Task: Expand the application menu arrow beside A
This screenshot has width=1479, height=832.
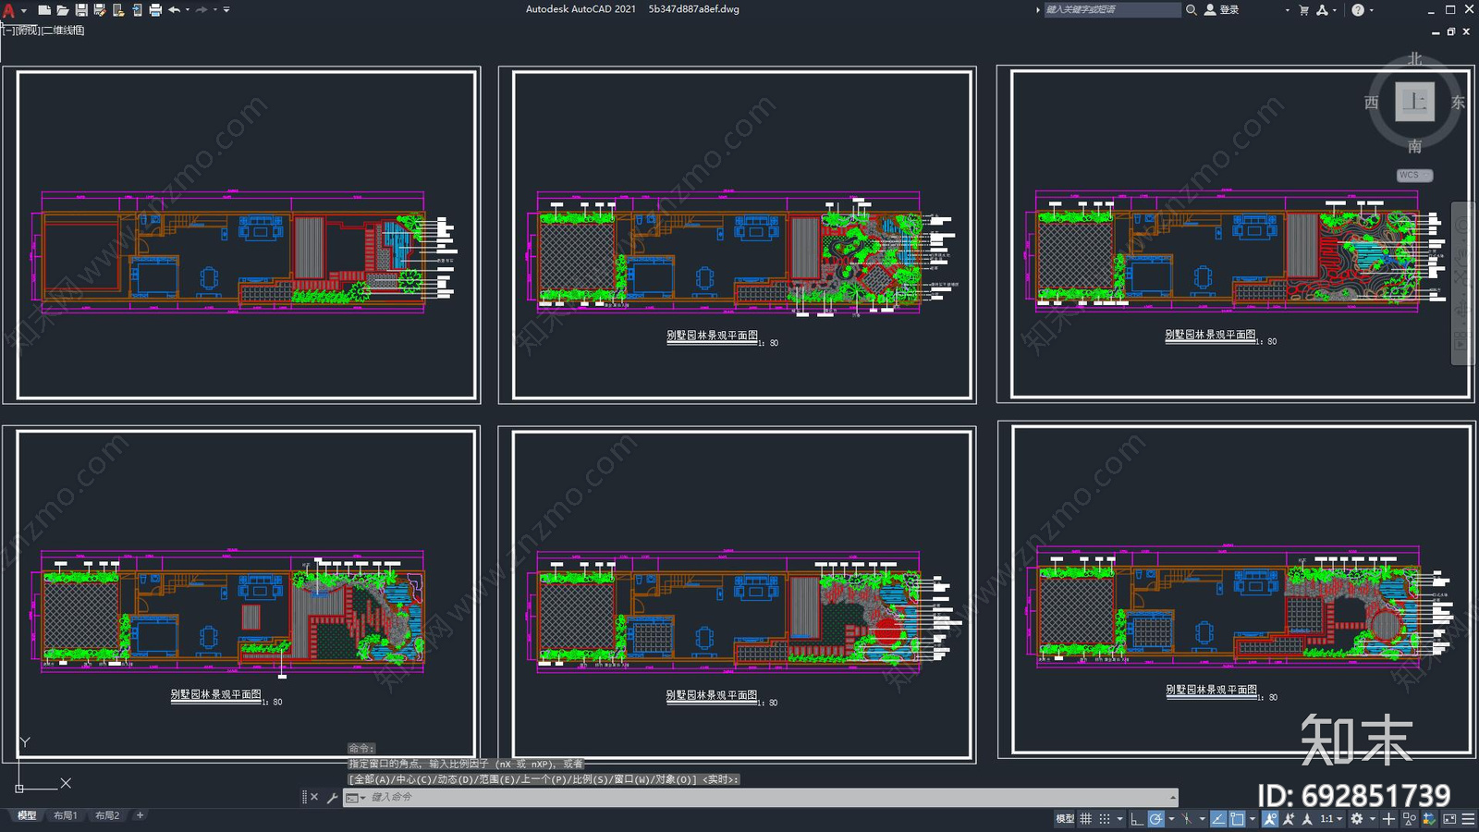Action: click(24, 10)
